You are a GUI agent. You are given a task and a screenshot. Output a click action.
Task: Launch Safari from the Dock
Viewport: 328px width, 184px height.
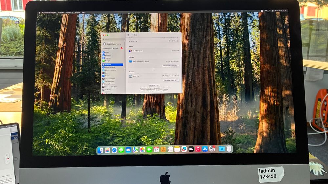click(114, 150)
